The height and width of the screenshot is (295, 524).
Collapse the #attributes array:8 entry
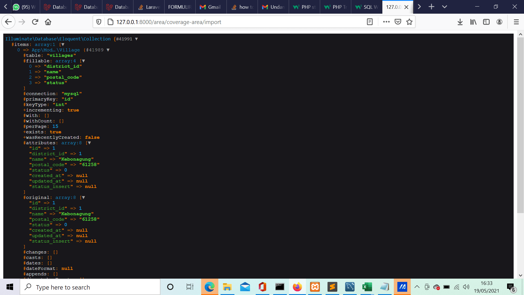pos(89,143)
